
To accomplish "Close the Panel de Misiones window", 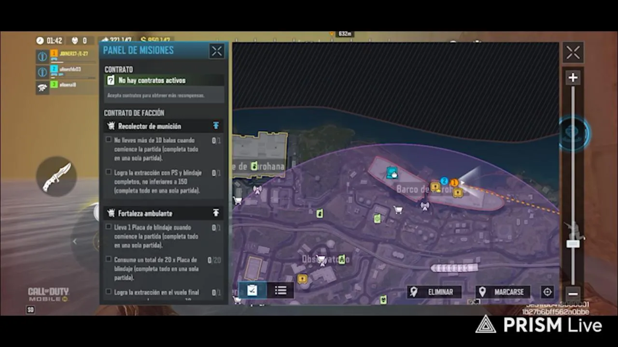I will point(217,51).
